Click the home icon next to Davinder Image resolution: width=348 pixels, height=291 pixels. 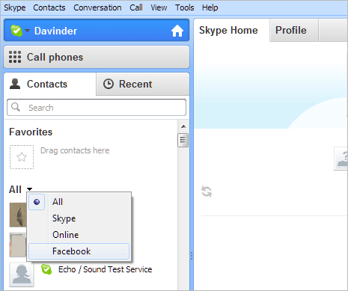click(x=177, y=31)
